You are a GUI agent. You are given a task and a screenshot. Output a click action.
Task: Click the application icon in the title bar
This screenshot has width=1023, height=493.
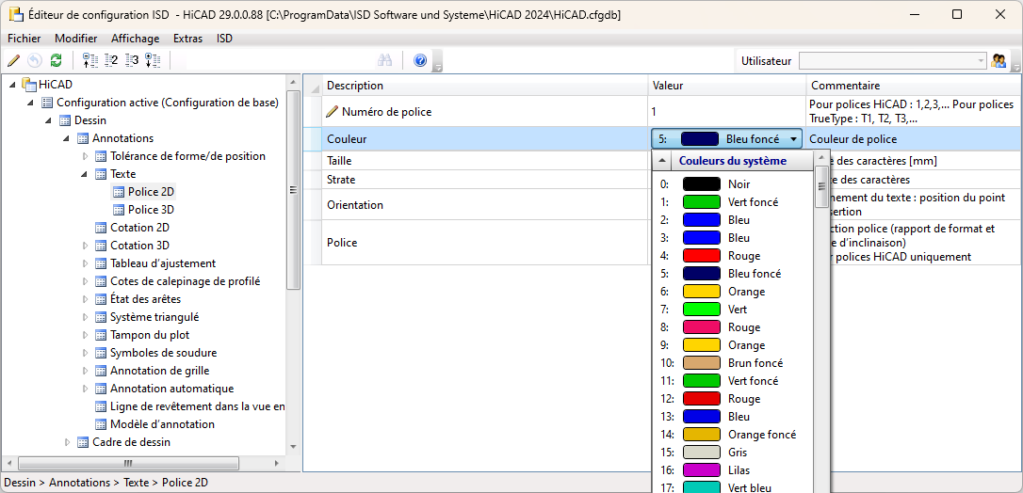[16, 14]
